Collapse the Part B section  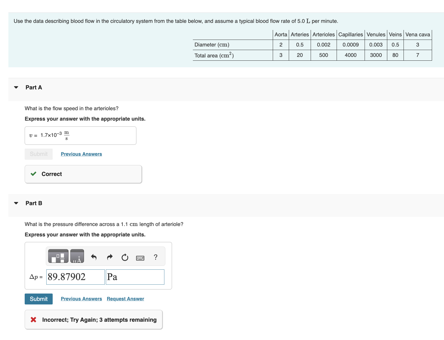(16, 203)
